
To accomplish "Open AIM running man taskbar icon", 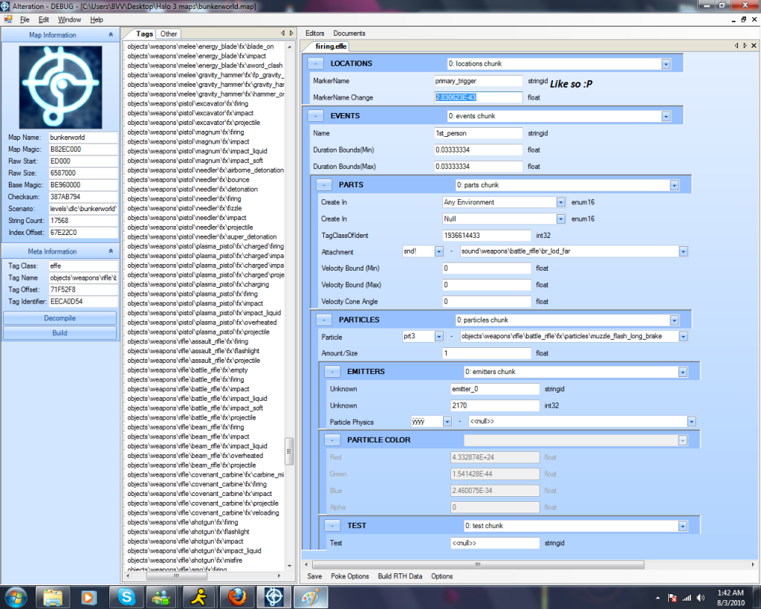I will [199, 597].
